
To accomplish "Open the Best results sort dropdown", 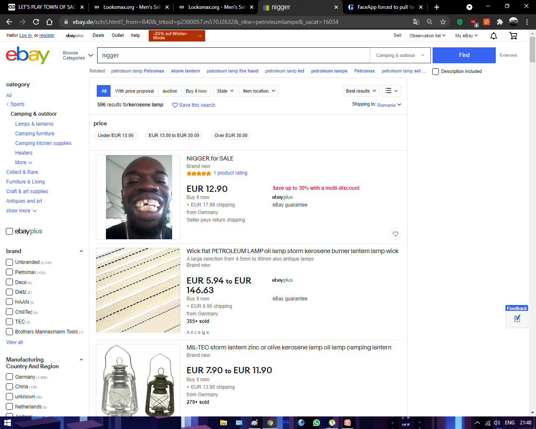I will [x=361, y=91].
